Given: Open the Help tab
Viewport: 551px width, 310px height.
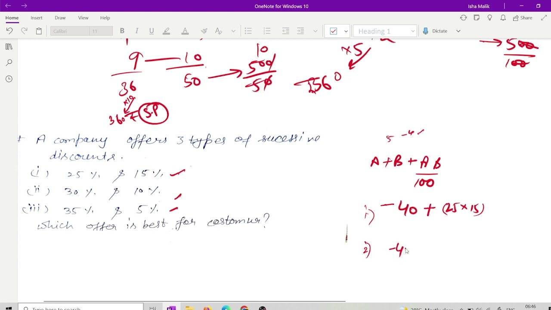Looking at the screenshot, I should (x=105, y=18).
